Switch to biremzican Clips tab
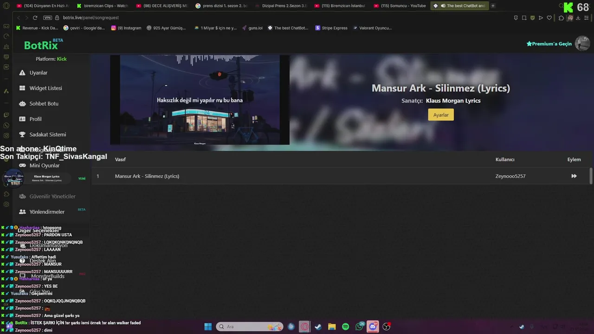The image size is (594, 334). pyautogui.click(x=103, y=6)
